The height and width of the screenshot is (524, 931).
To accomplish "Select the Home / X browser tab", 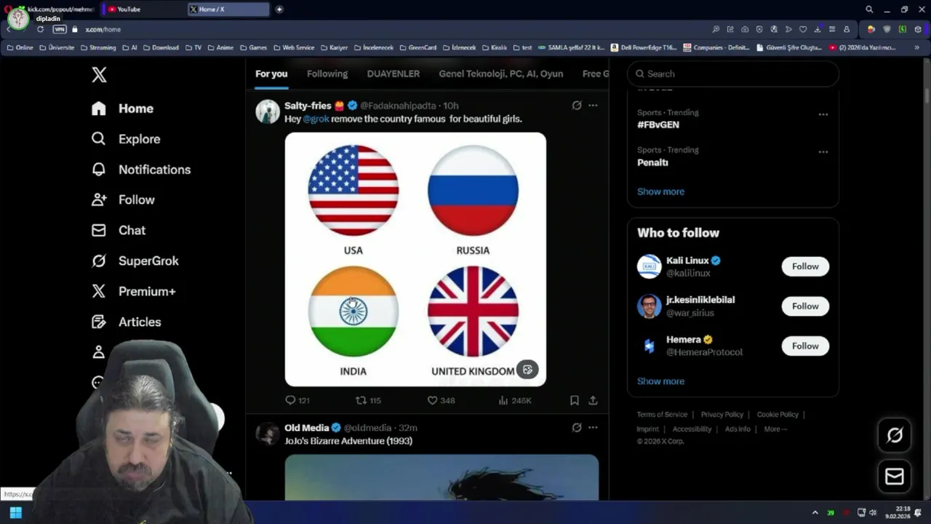I will point(228,9).
